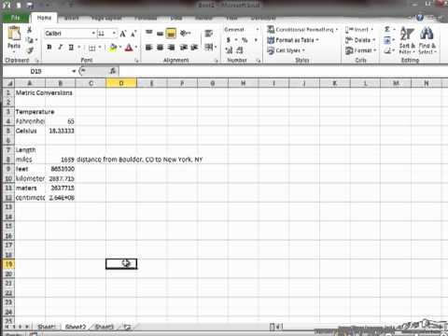Image resolution: width=448 pixels, height=336 pixels.
Task: Click the Fill Color paint bucket
Action: (113, 48)
